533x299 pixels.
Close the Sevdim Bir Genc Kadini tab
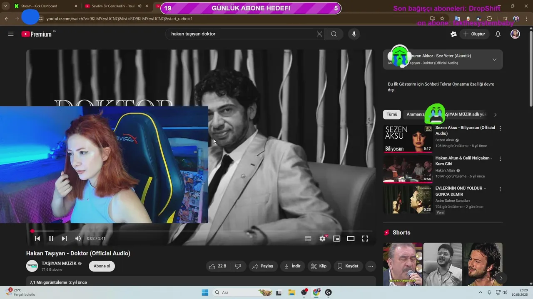coord(147,6)
